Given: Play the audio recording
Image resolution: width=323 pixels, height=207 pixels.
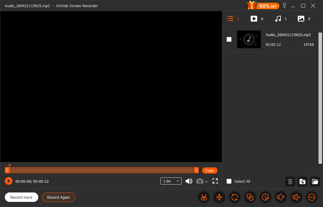Looking at the screenshot, I should [x=8, y=181].
